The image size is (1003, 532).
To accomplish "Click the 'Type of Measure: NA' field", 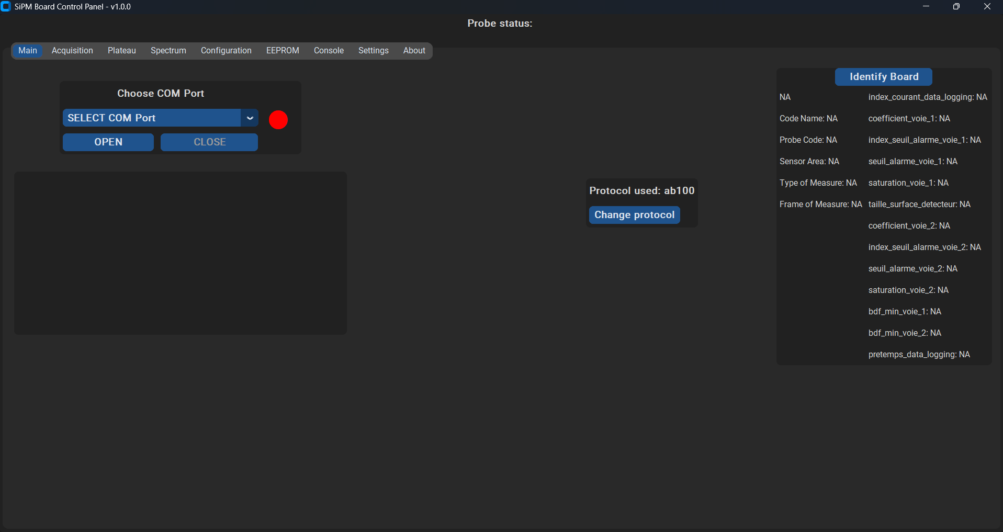I will click(x=818, y=183).
